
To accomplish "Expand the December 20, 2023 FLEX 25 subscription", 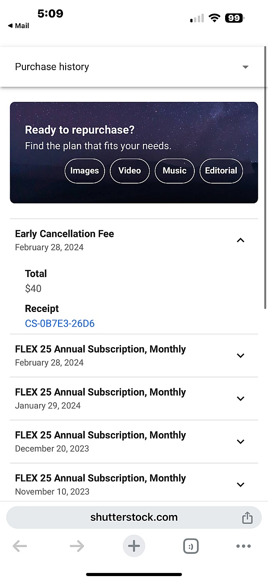I will point(240,442).
